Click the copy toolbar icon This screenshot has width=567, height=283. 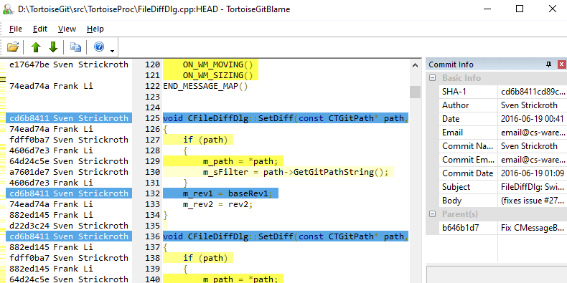point(75,47)
